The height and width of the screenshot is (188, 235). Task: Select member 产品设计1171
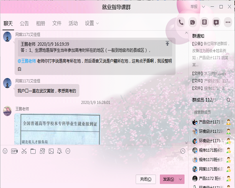[x=211, y=122]
